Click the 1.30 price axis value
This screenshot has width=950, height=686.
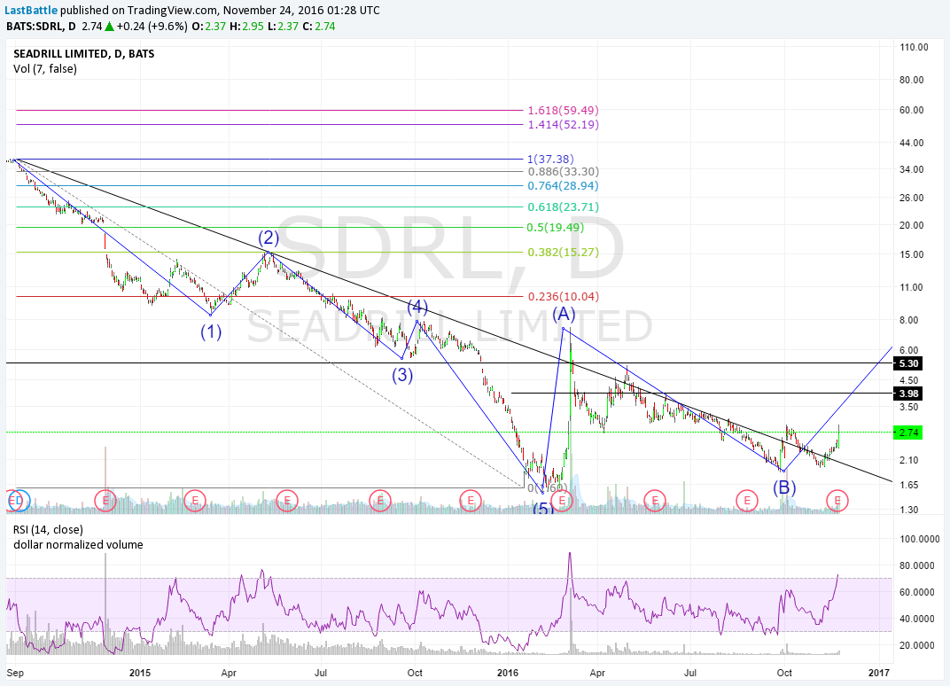pyautogui.click(x=909, y=511)
